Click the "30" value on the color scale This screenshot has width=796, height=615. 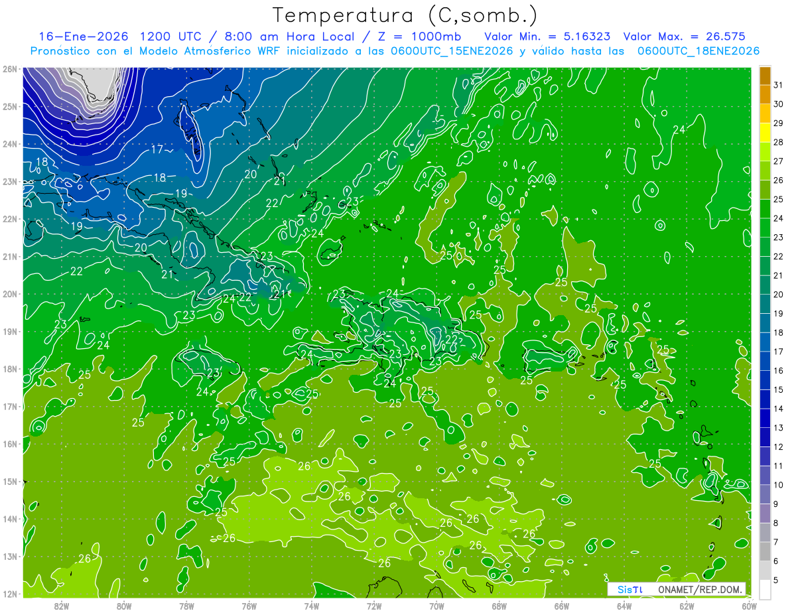coord(779,104)
